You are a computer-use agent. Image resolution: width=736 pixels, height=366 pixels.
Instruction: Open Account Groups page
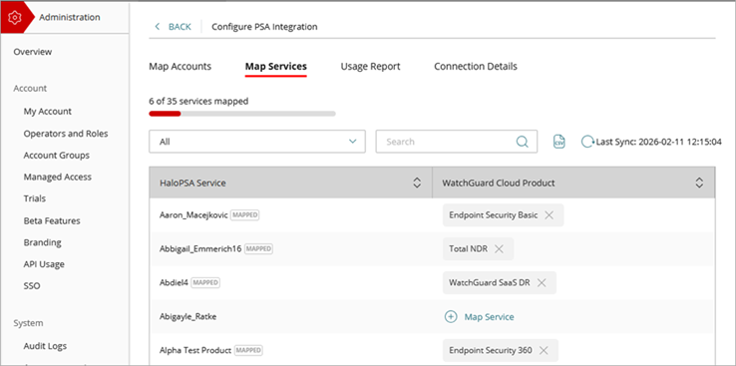point(56,155)
